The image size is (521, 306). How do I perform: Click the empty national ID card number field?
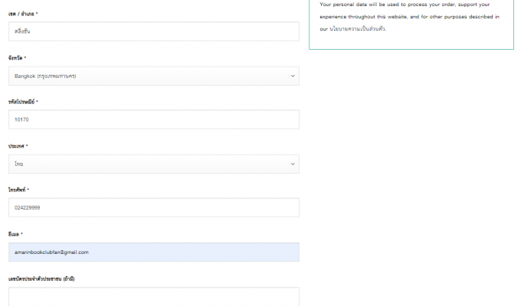[153, 297]
